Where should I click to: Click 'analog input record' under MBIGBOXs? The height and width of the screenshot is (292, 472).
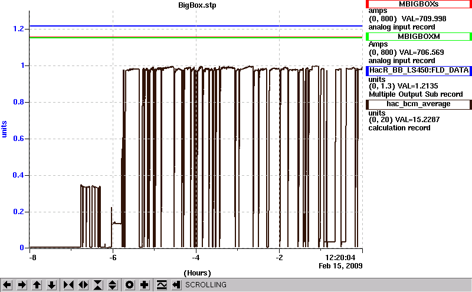tap(402, 27)
